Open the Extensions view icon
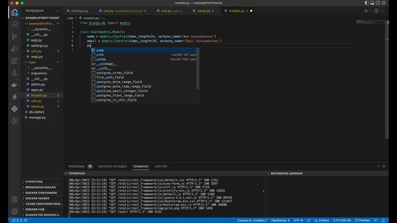 (x=14, y=61)
